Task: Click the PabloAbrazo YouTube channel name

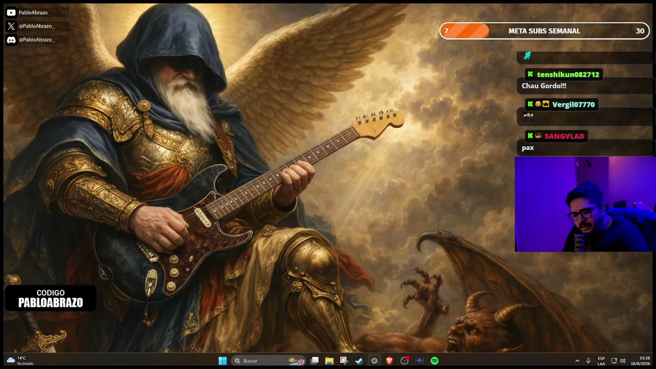Action: (x=33, y=12)
